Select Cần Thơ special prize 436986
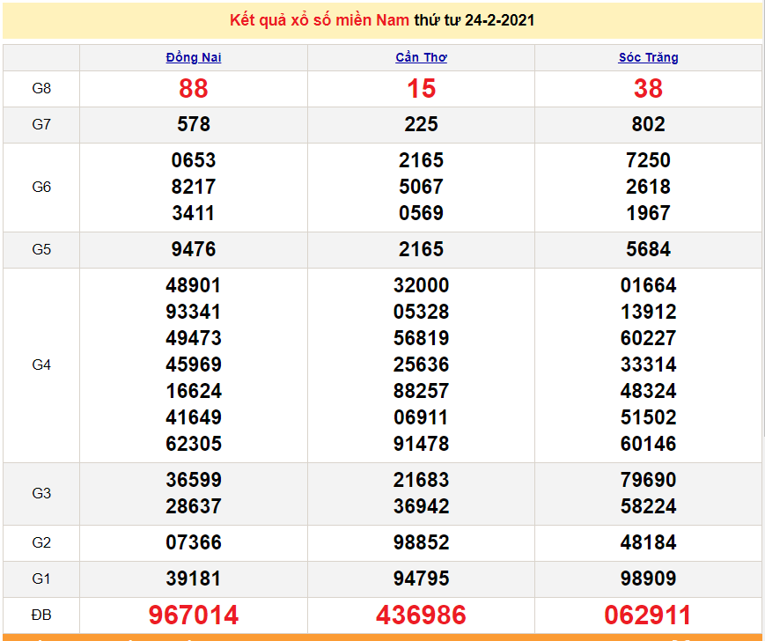The height and width of the screenshot is (641, 765). point(421,615)
